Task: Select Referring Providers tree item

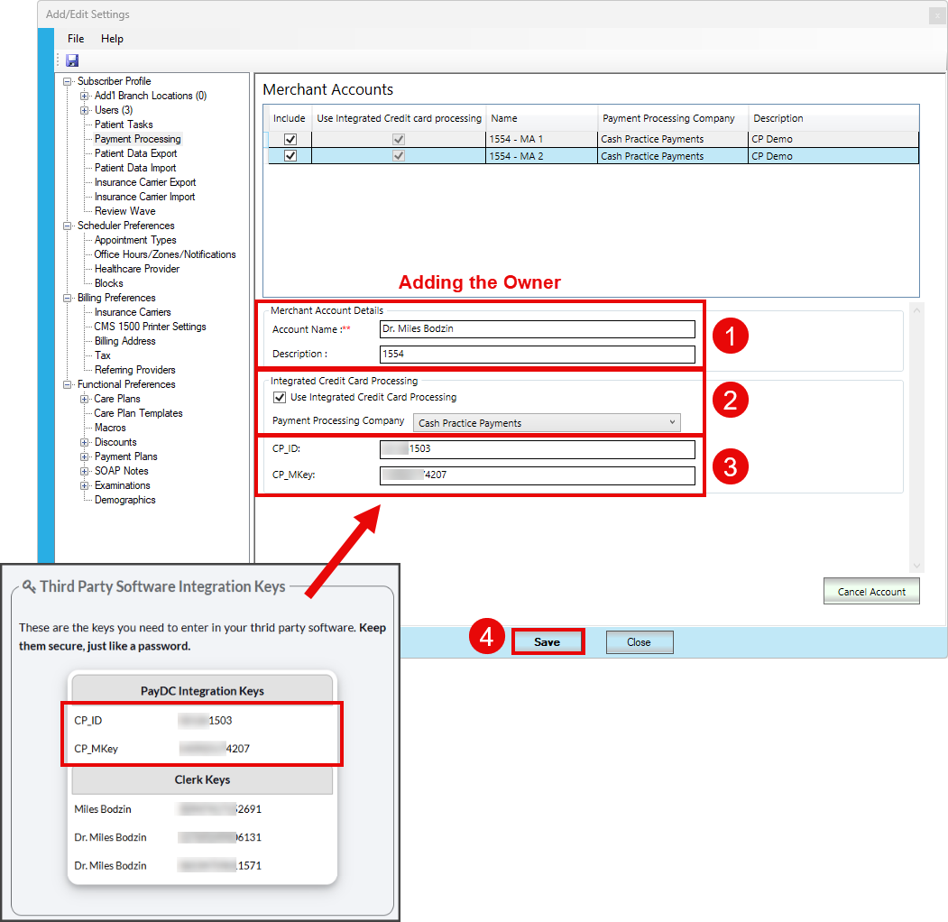Action: click(134, 370)
